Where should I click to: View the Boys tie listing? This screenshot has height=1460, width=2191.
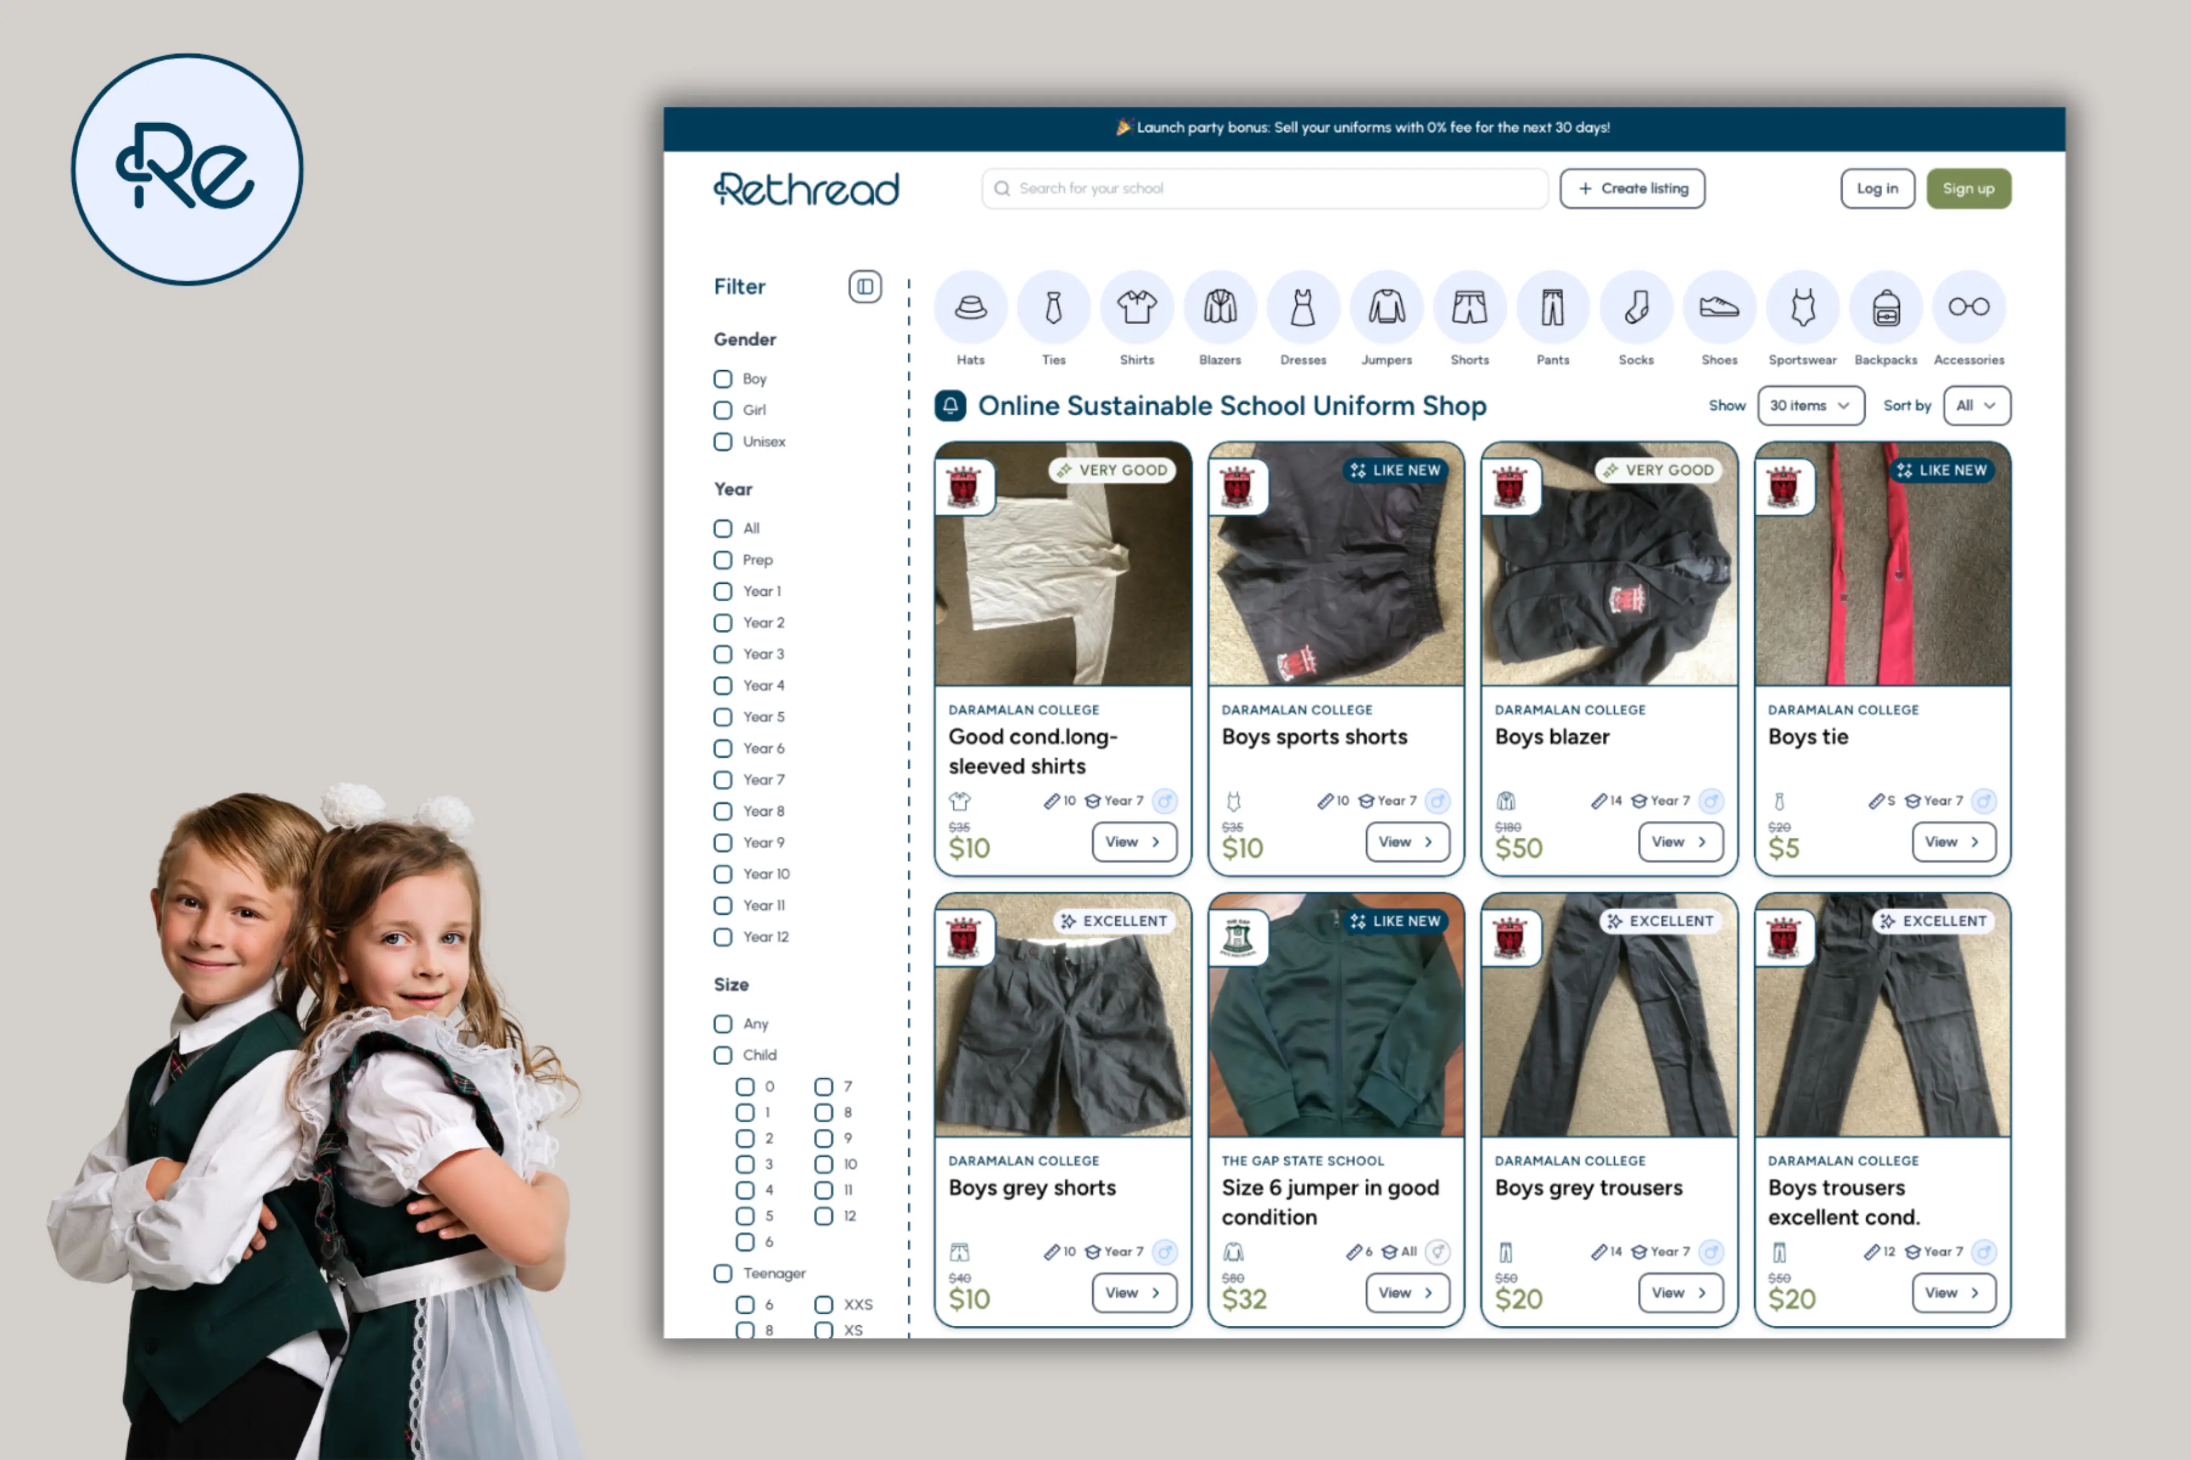1954,843
